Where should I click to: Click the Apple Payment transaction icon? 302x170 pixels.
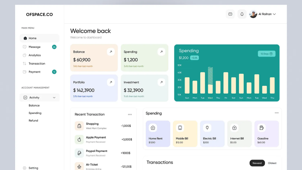point(79,139)
